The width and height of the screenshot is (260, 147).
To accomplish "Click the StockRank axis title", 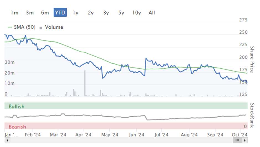I will 252,115.
